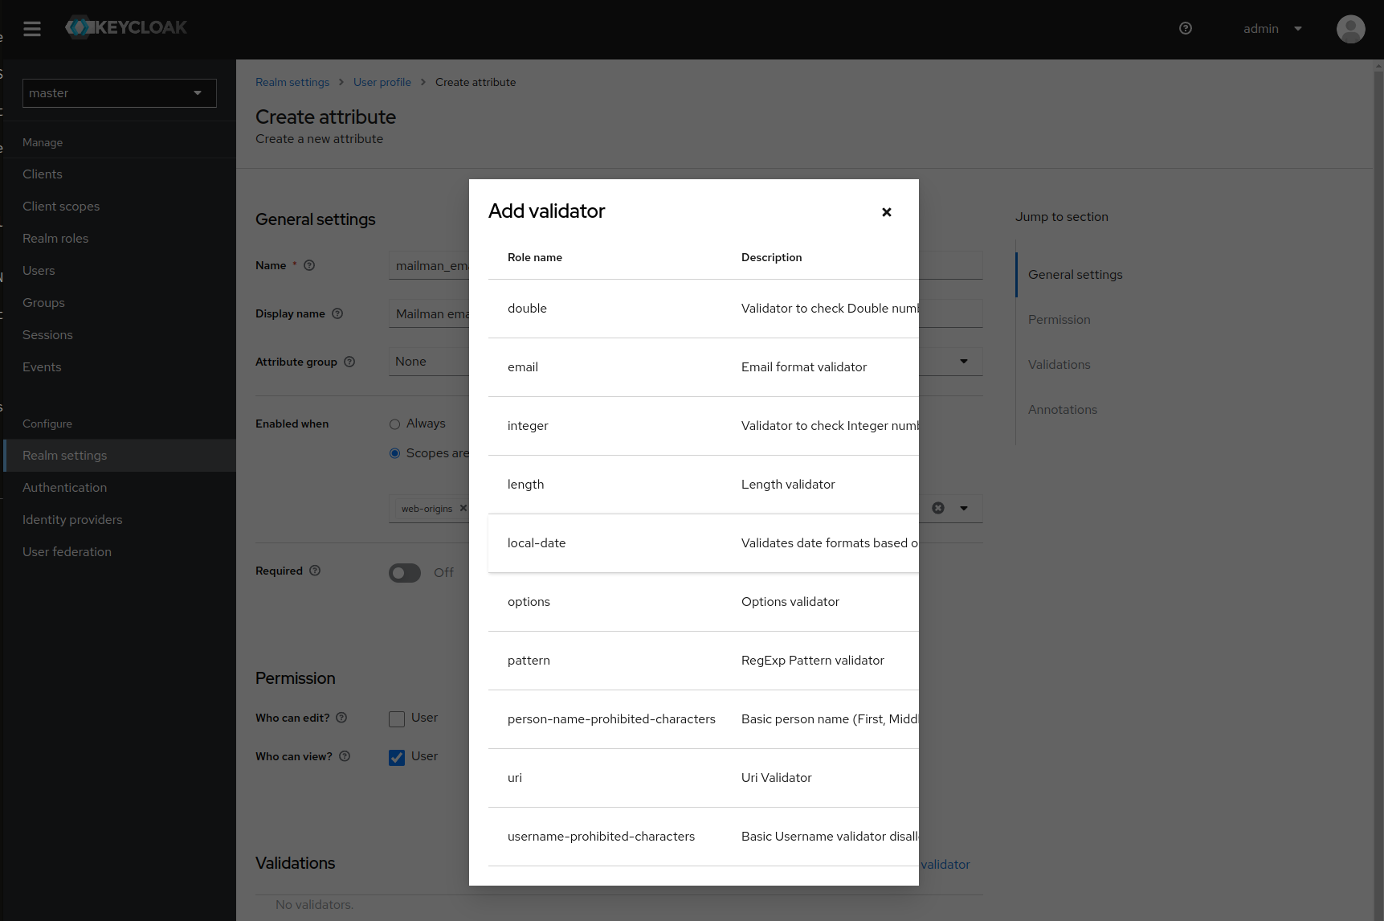View the Required field help tooltip

pos(315,571)
